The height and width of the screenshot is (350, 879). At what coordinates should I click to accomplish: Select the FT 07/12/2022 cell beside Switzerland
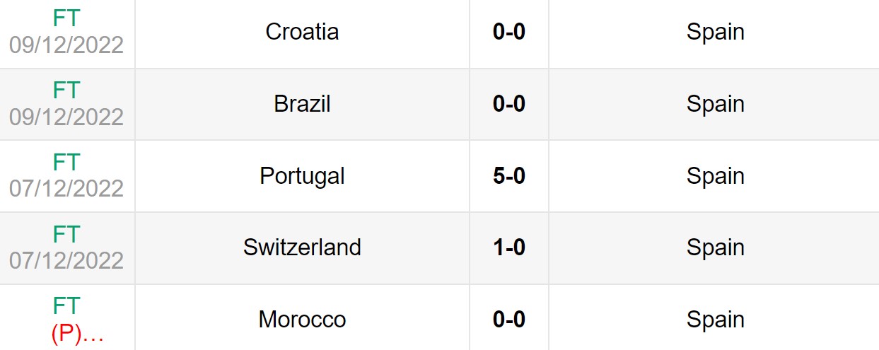click(x=66, y=247)
